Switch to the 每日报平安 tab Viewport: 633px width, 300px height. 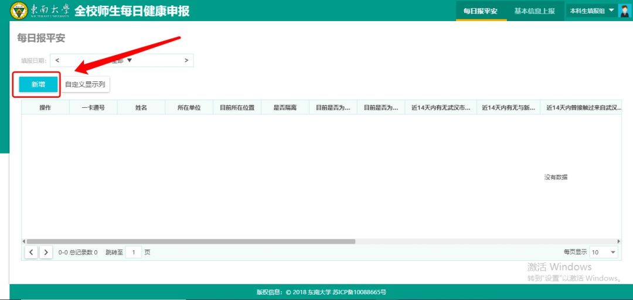(481, 11)
